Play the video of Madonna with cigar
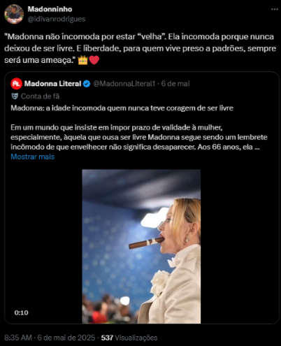The image size is (281, 346). 141,246
